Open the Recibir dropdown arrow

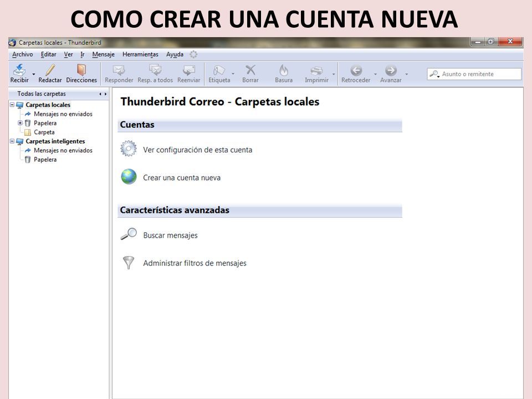coord(34,74)
